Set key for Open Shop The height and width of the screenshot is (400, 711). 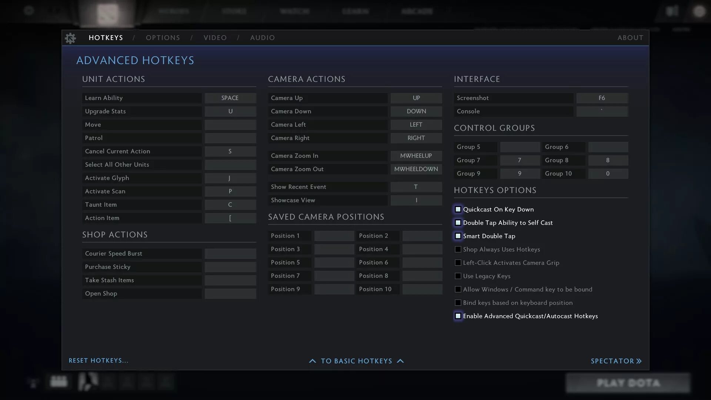(230, 294)
